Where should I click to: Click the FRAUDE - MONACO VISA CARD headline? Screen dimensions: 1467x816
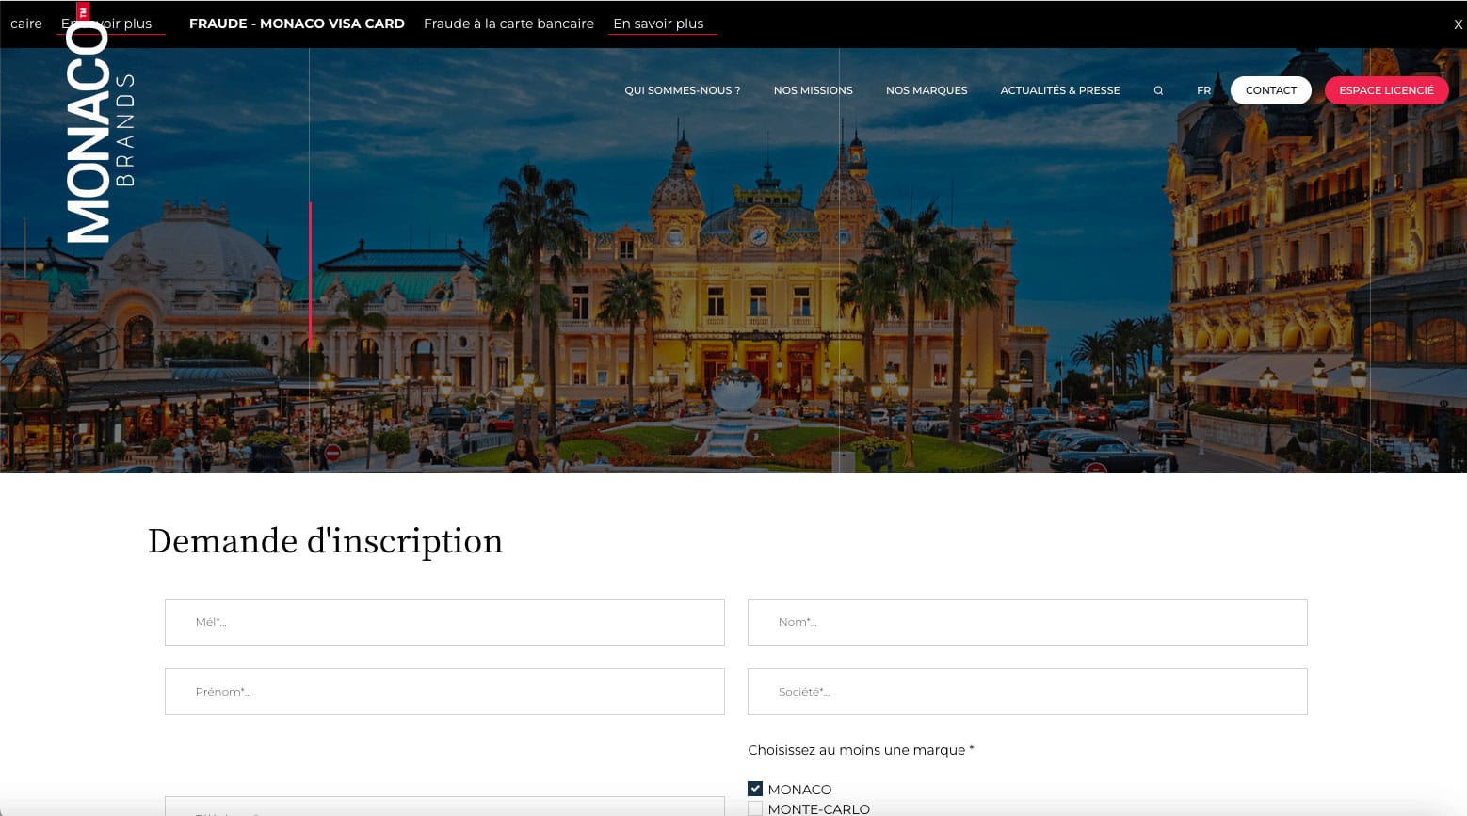(x=297, y=24)
